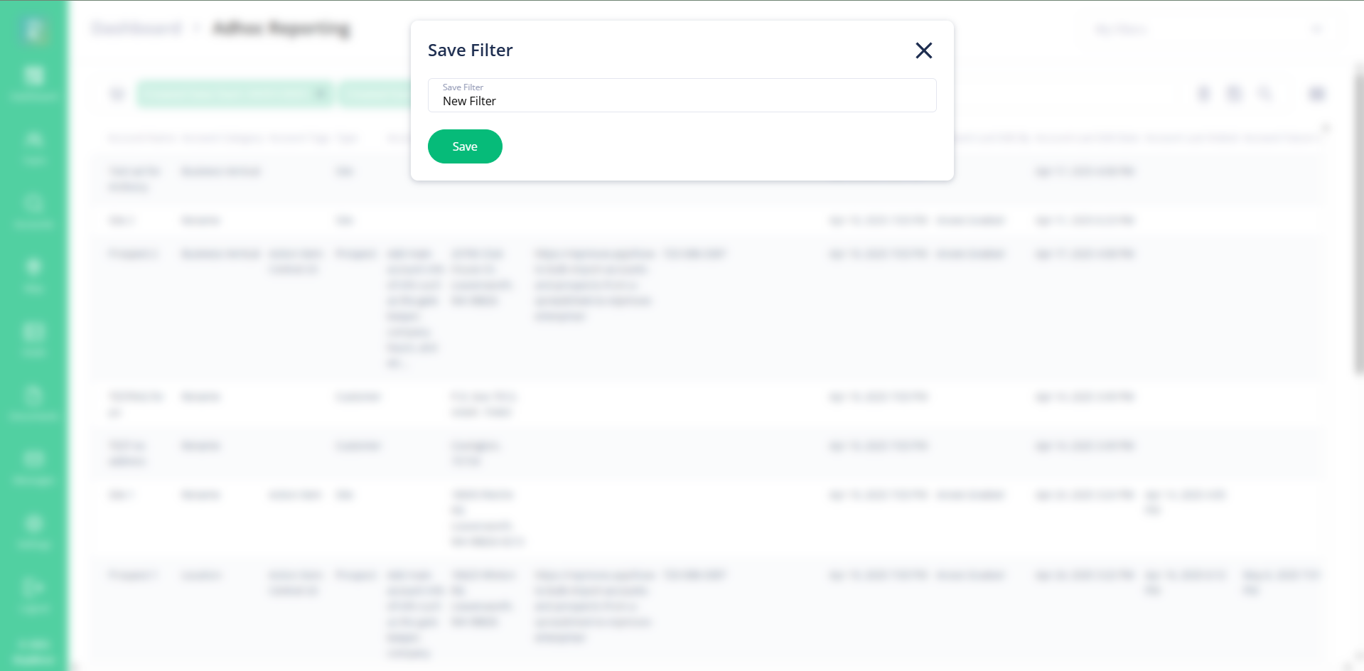Open Dashboard from the green sidebar
Image resolution: width=1364 pixels, height=671 pixels.
tap(33, 83)
